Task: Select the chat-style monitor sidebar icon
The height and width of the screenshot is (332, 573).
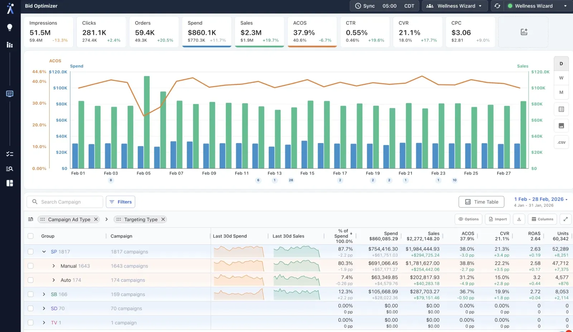Action: [10, 94]
